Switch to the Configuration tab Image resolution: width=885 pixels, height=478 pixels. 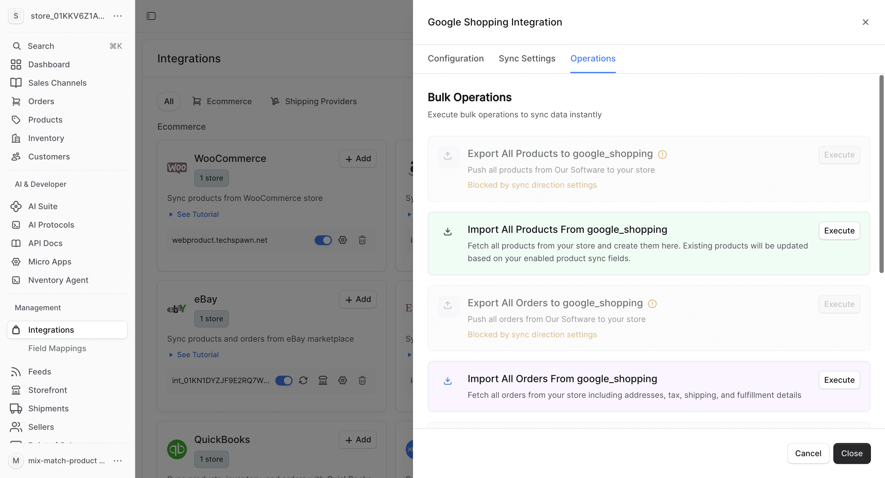455,58
